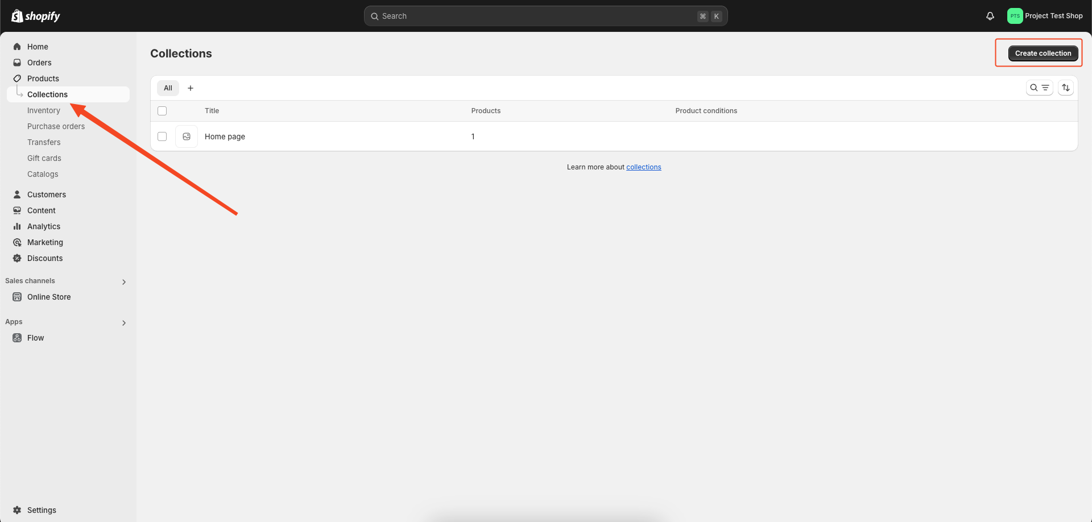The height and width of the screenshot is (522, 1092).
Task: Open Settings from the sidebar
Action: pyautogui.click(x=42, y=509)
